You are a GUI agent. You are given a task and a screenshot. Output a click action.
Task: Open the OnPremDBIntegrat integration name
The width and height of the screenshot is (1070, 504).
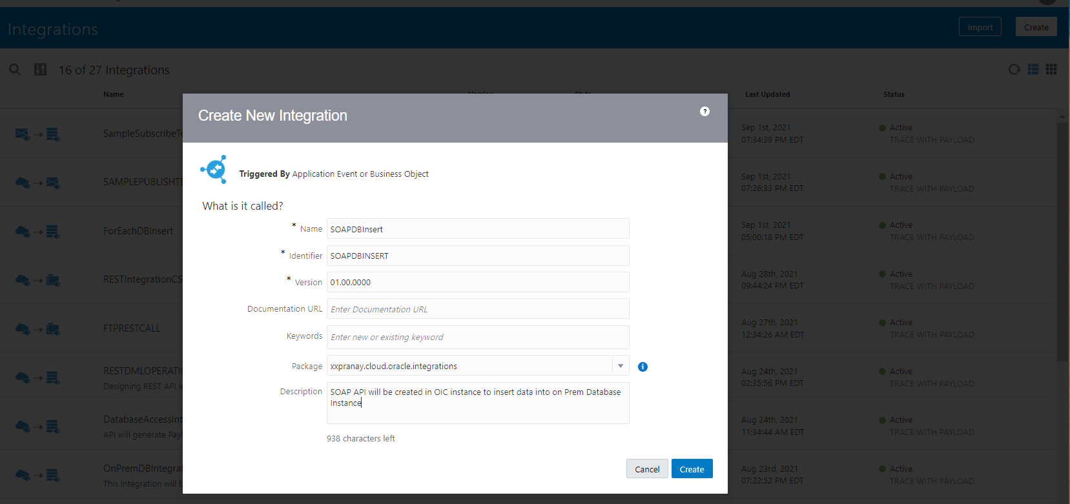pos(143,469)
